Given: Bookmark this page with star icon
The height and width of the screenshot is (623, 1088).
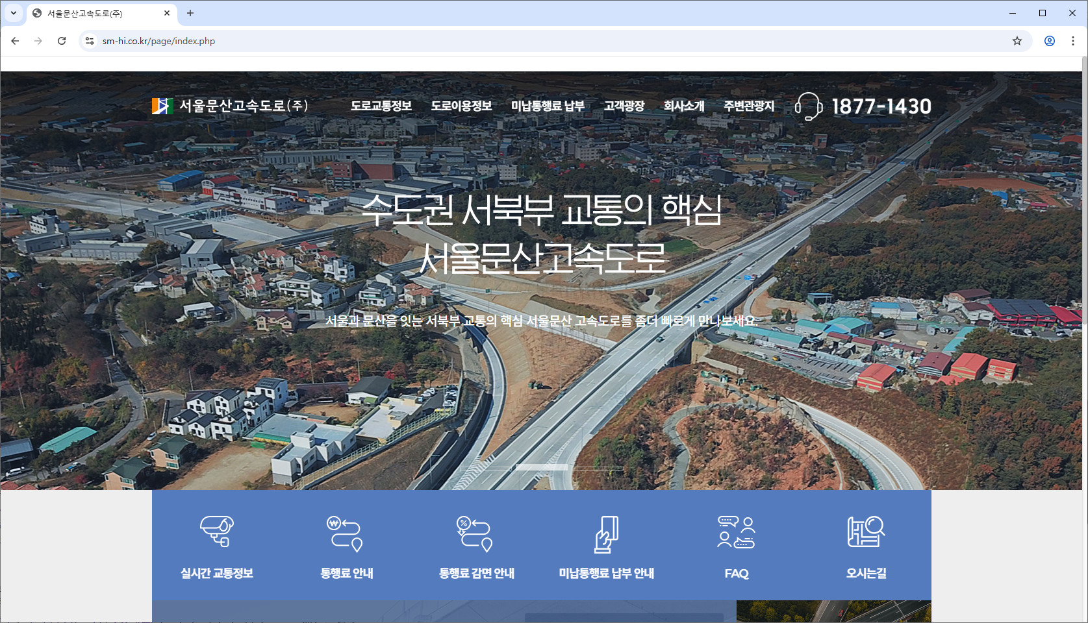Looking at the screenshot, I should coord(1017,41).
